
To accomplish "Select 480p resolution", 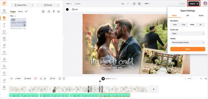I will point(175,25).
